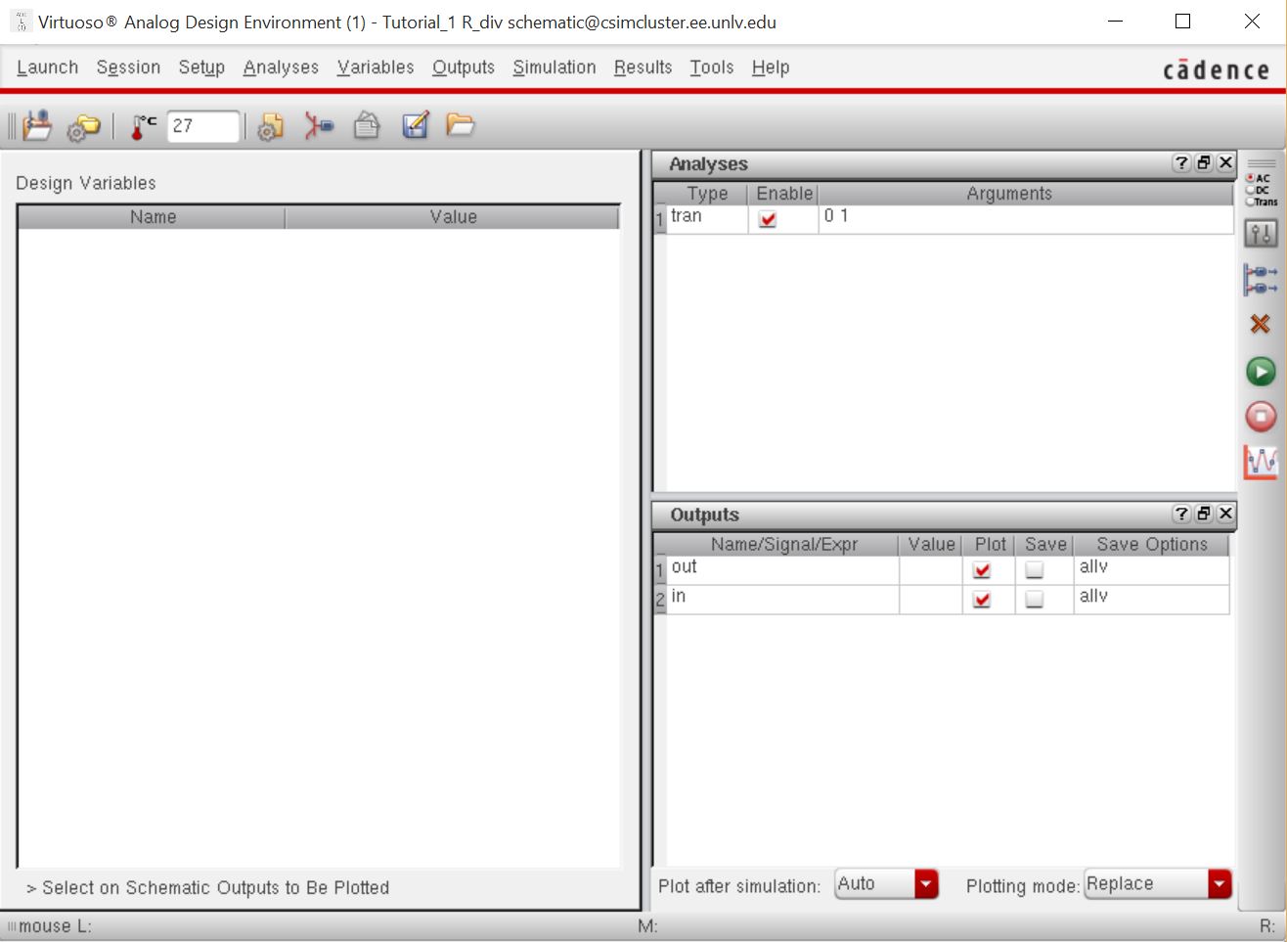Open the folder-with-gear icon at toolbar start

tap(84, 127)
